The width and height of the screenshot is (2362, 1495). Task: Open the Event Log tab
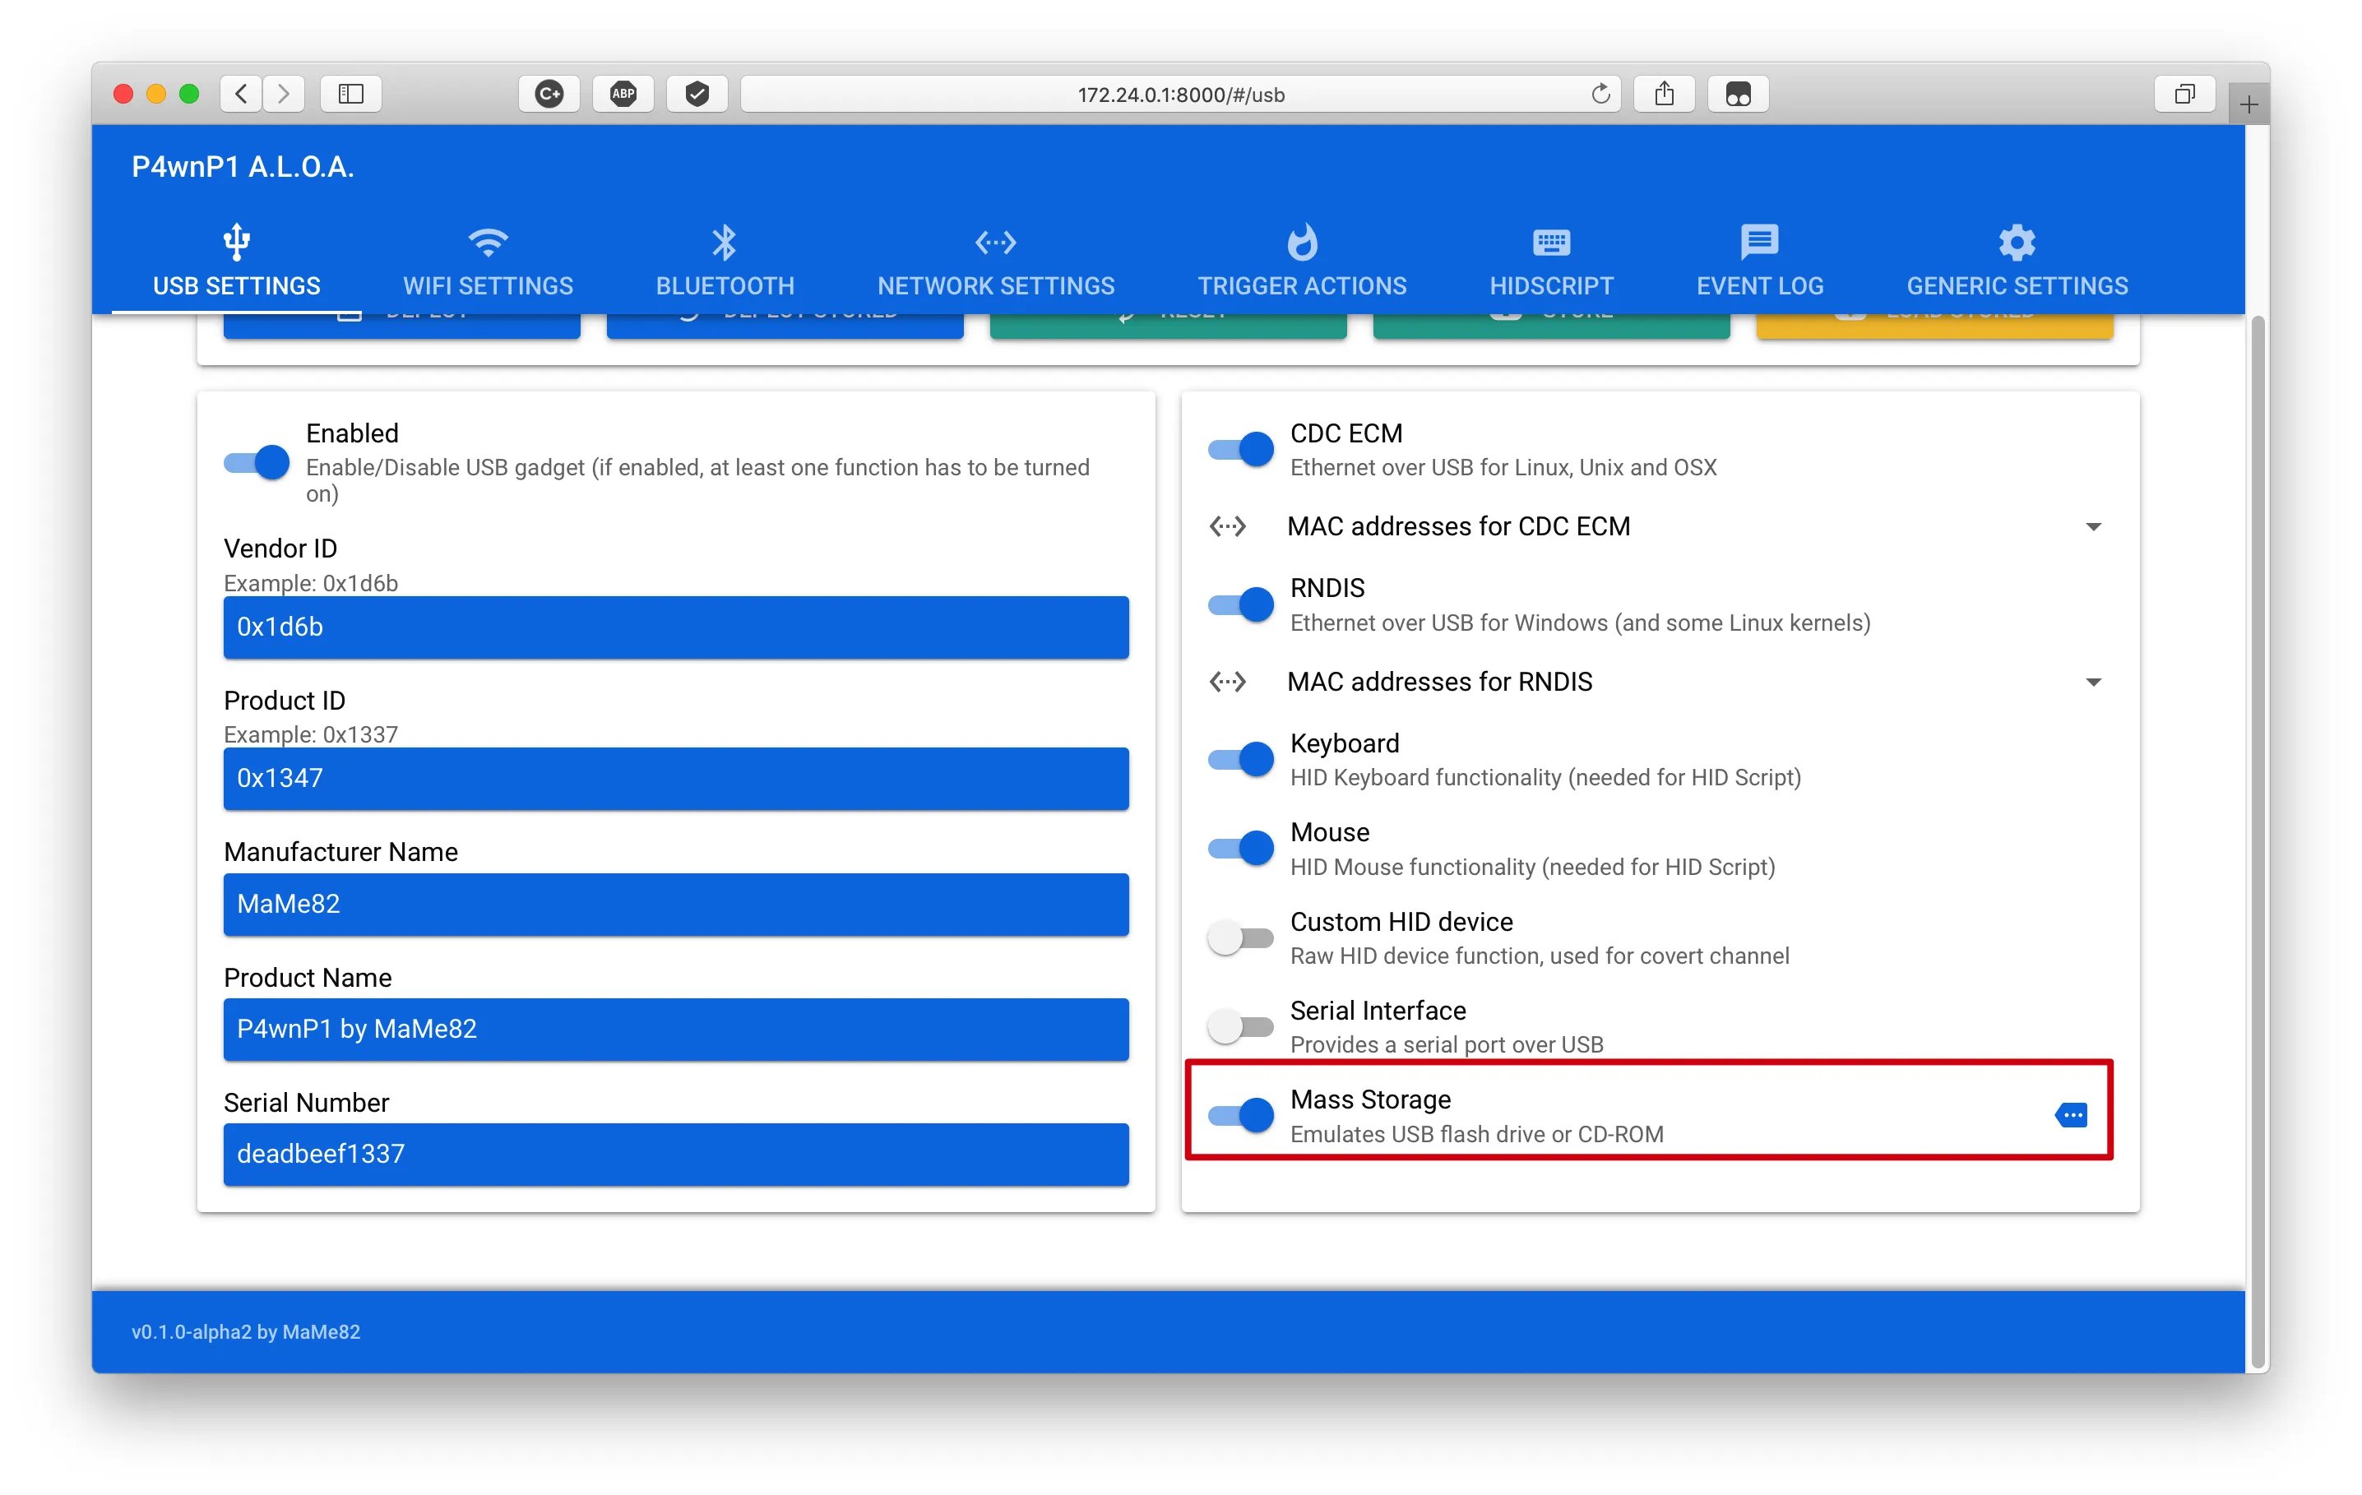point(1760,261)
